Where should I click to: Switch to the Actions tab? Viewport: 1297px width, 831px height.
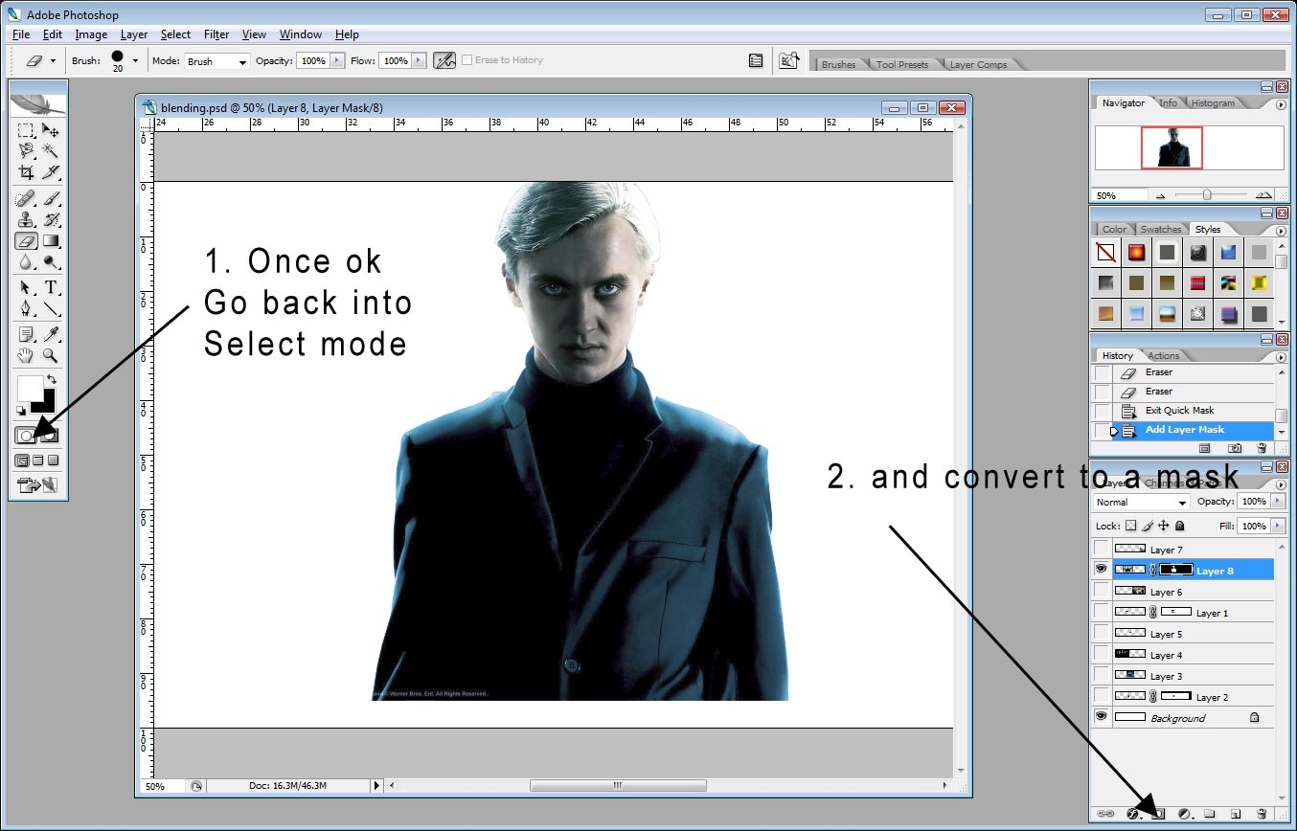[1163, 356]
